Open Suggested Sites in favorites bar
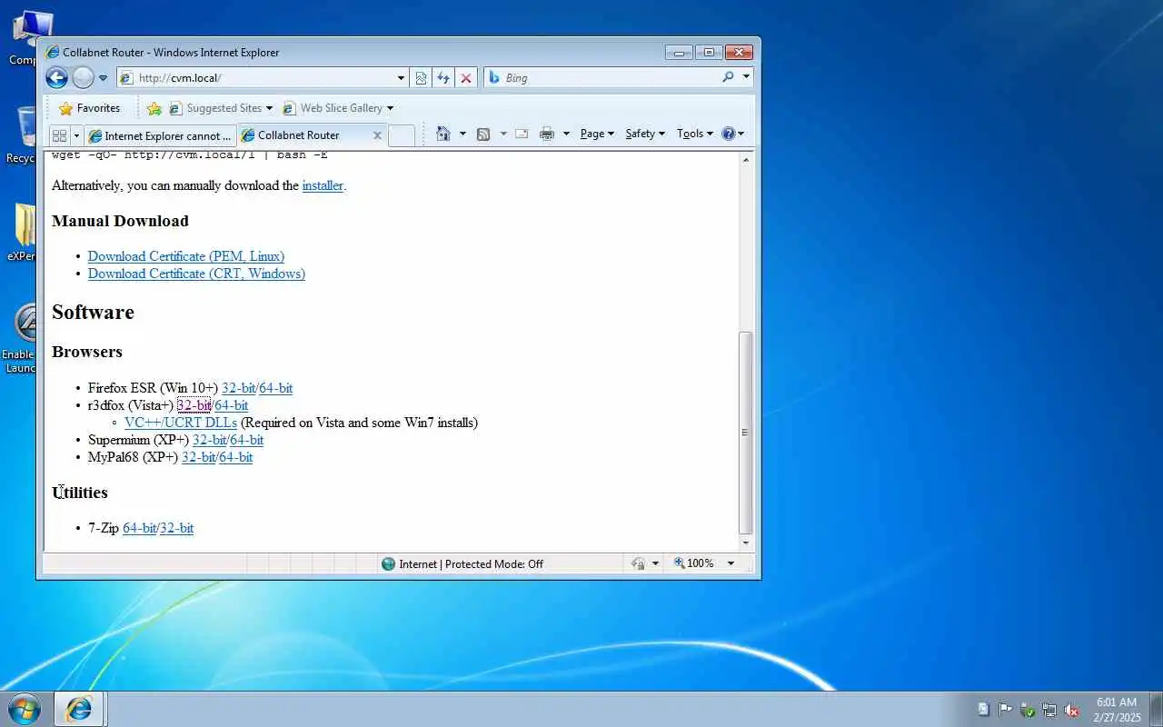1163x727 pixels. click(x=220, y=108)
